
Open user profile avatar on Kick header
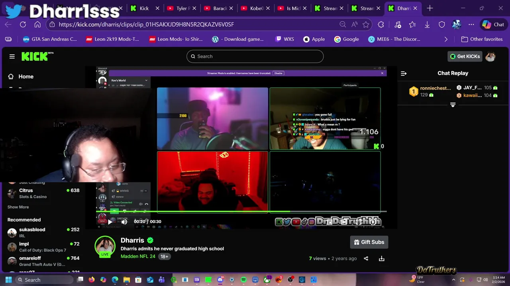click(x=490, y=56)
